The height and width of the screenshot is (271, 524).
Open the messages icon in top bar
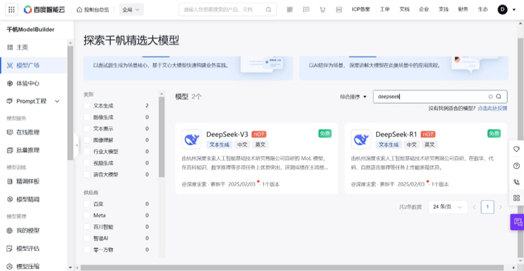306,9
